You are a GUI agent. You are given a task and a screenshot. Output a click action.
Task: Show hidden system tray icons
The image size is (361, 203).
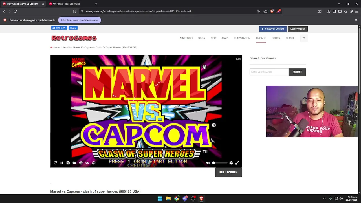click(x=324, y=198)
